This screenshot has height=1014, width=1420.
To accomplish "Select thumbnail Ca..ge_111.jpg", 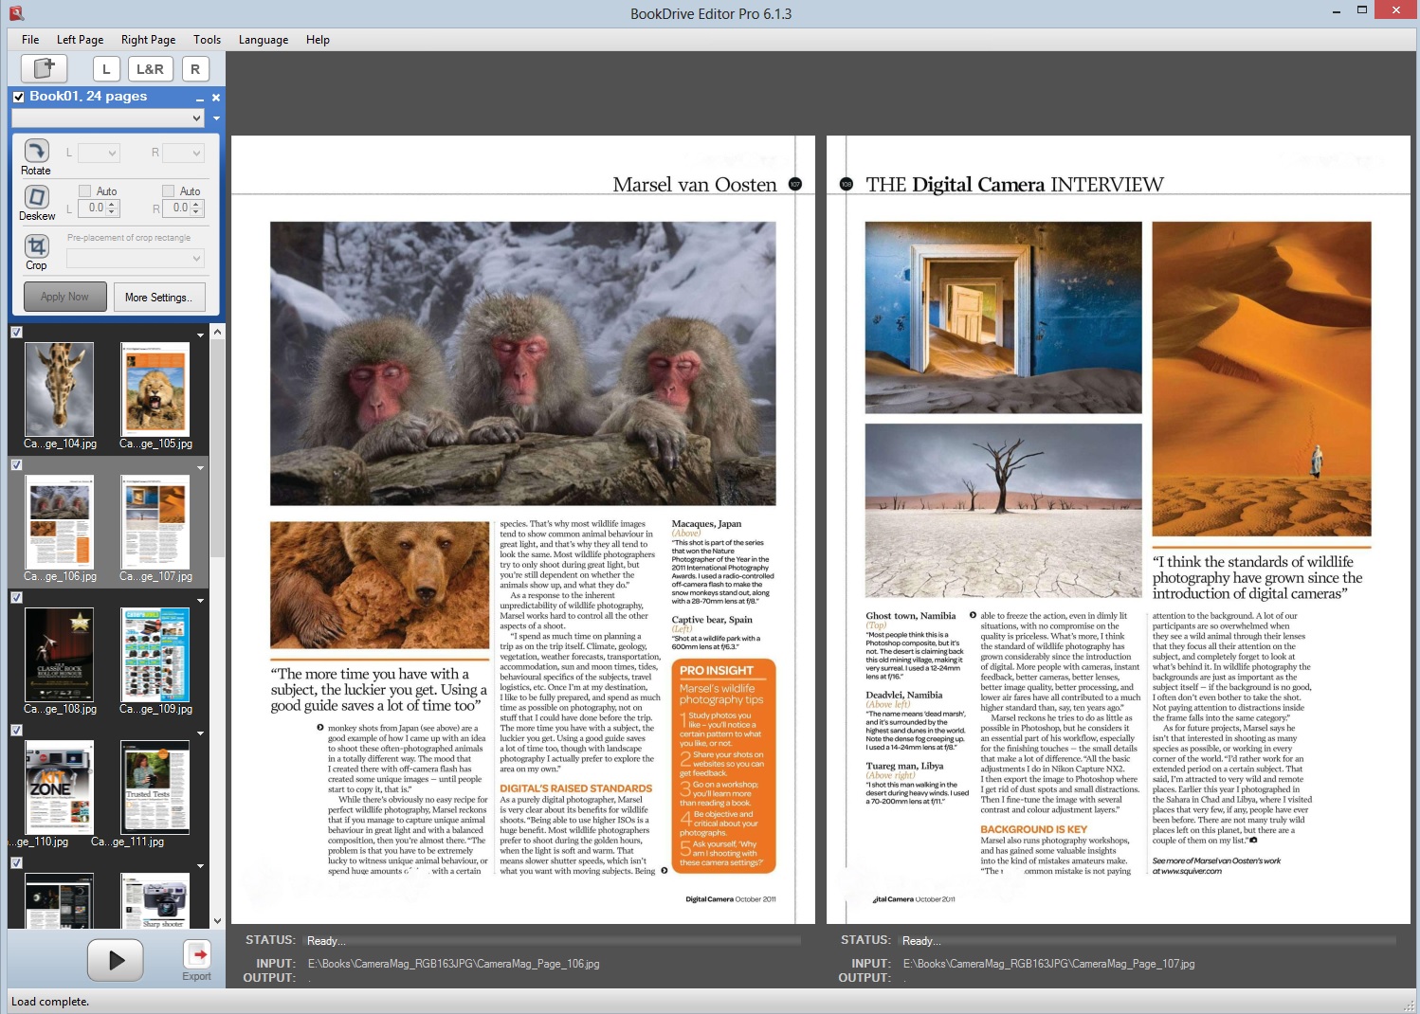I will click(155, 788).
